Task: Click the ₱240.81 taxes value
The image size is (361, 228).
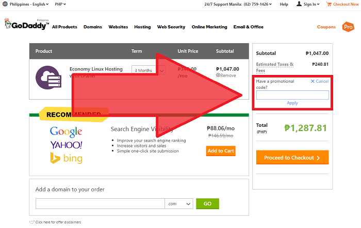Action: tap(320, 64)
